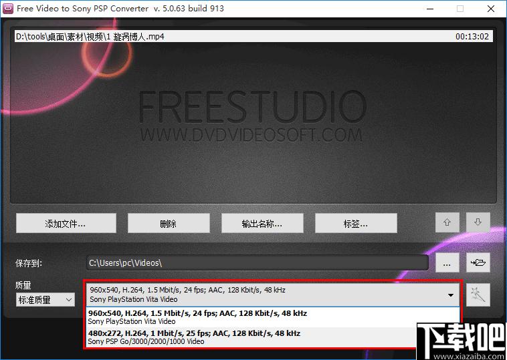Open the 输出名称... dialog
Viewport: 507px width, 360px height.
(262, 223)
